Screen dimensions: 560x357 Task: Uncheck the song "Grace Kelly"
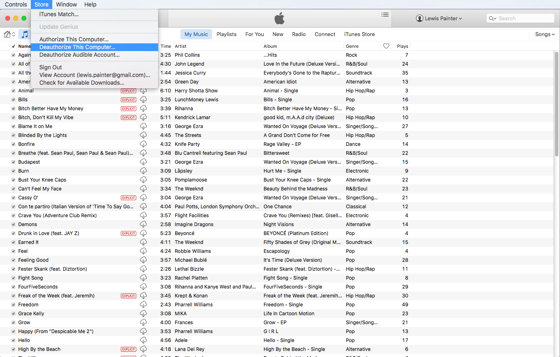(x=13, y=313)
